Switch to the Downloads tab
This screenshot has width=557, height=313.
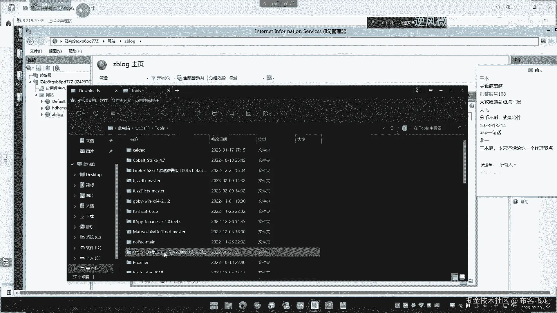[89, 91]
